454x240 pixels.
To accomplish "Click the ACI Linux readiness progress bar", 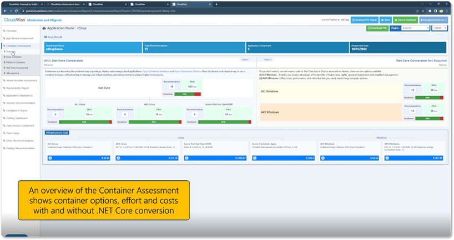I will (x=85, y=122).
